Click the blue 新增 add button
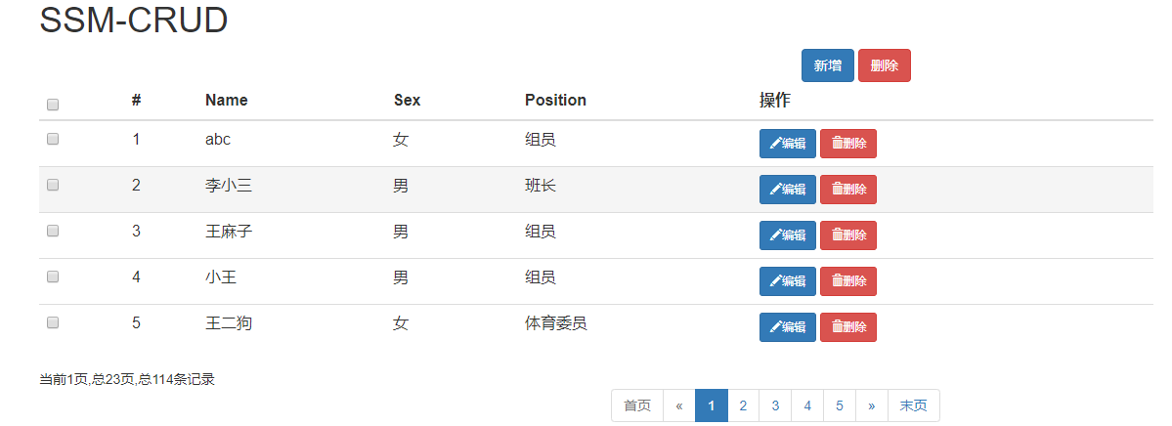This screenshot has width=1172, height=426. click(x=827, y=65)
